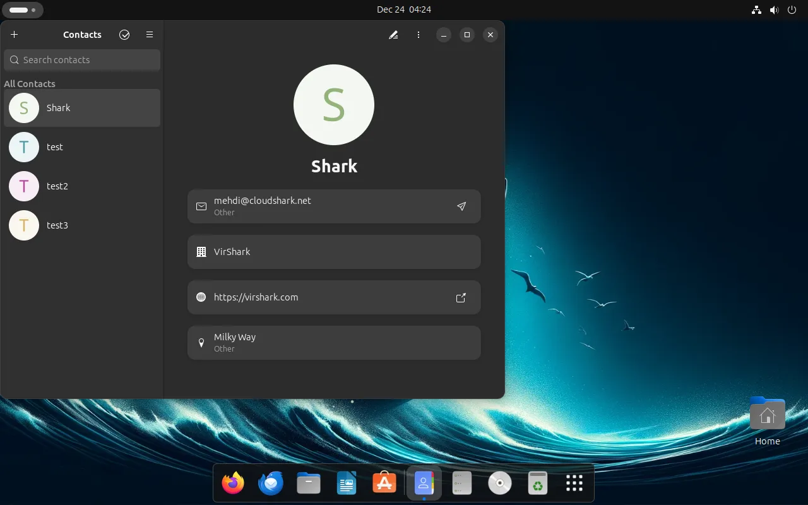Image resolution: width=808 pixels, height=505 pixels.
Task: Click the Shark contact name heading
Action: [335, 166]
